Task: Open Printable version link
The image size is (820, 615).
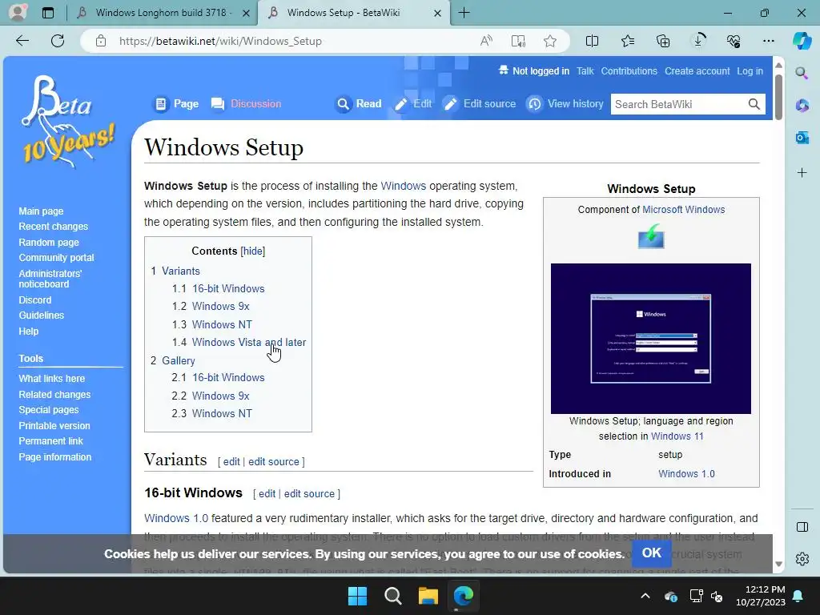Action: click(x=54, y=426)
